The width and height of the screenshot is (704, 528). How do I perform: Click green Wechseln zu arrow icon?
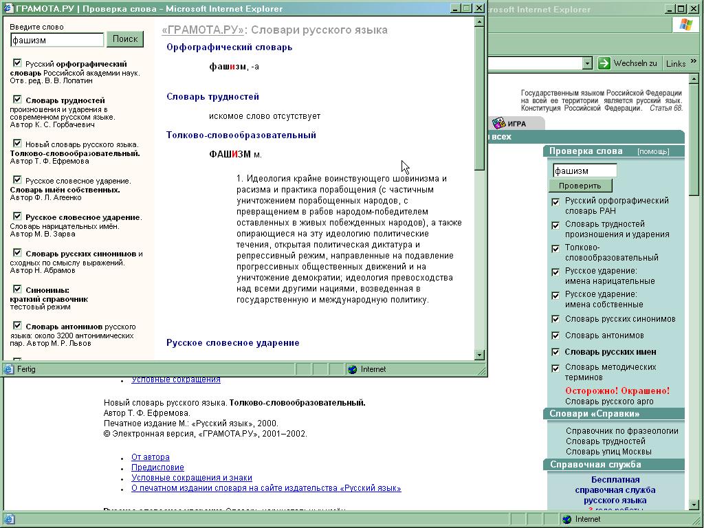point(604,63)
